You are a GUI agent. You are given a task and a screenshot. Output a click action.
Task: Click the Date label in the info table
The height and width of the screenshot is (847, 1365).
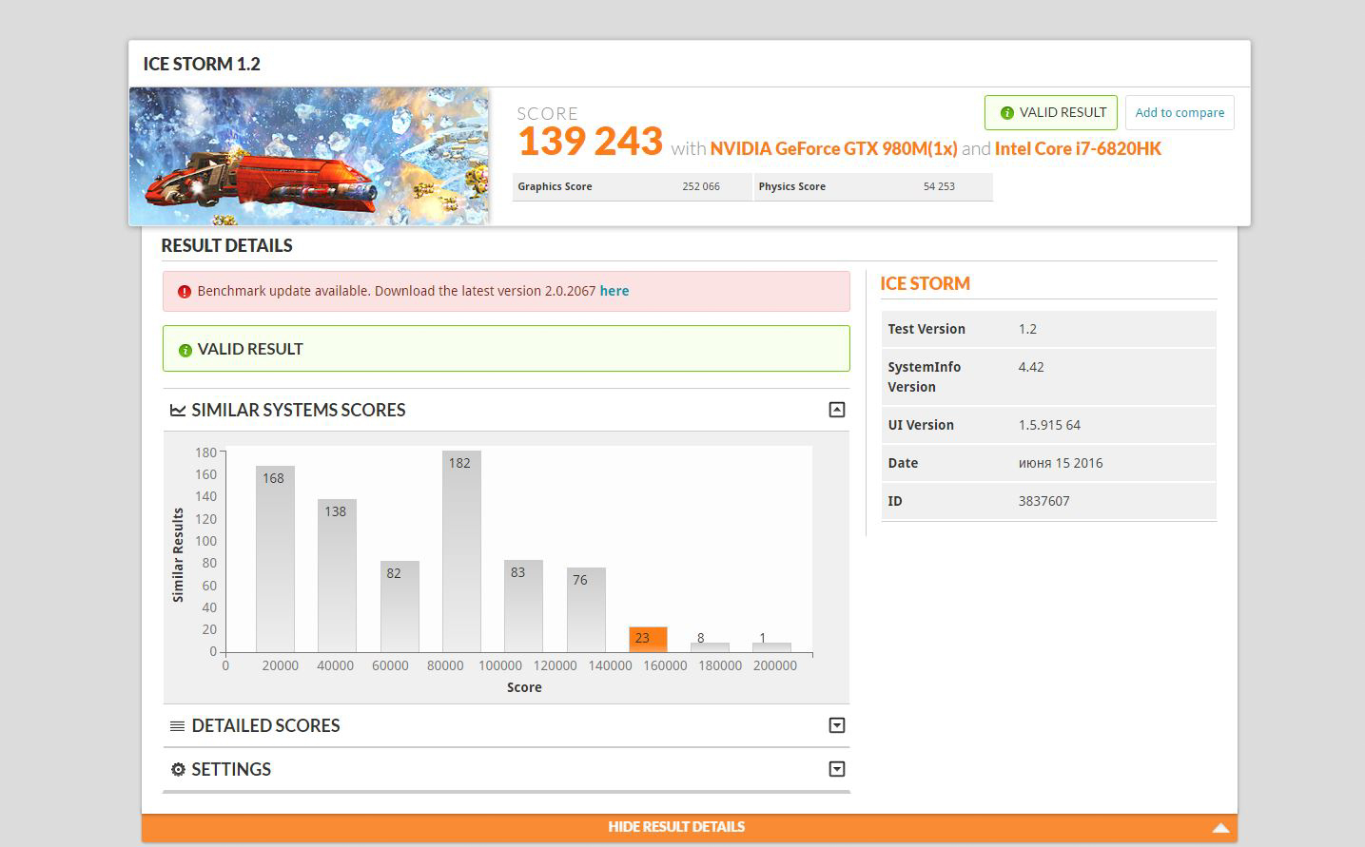(x=903, y=463)
